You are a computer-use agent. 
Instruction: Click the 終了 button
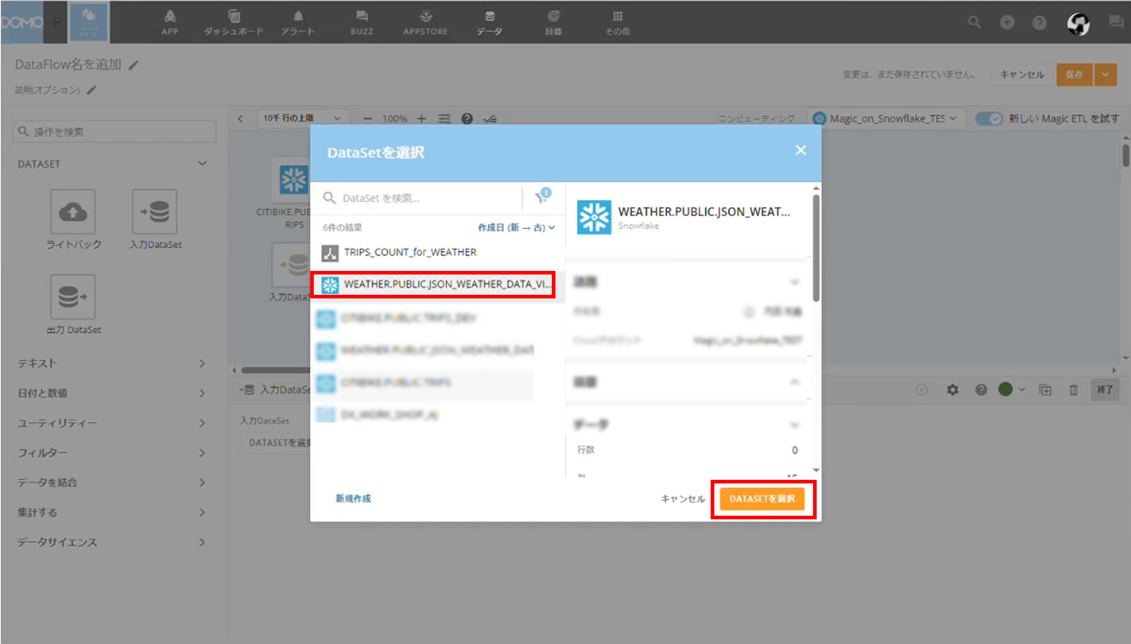pos(1105,390)
